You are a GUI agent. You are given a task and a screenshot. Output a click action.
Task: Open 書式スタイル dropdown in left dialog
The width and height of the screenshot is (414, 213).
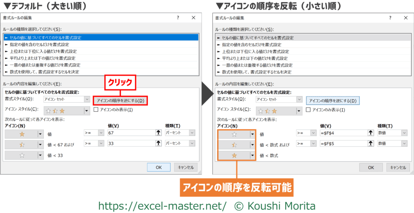click(87, 100)
